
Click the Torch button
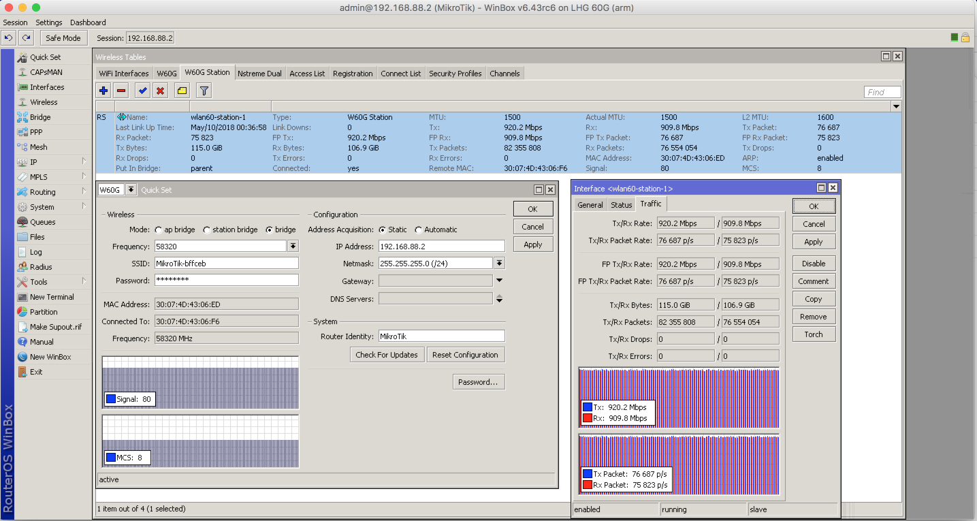(813, 334)
